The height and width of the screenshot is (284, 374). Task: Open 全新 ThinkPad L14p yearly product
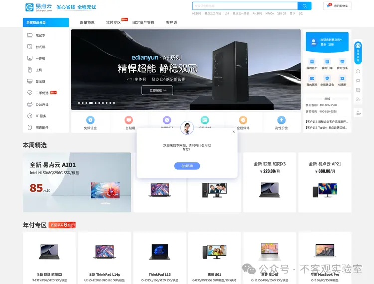[105, 259]
